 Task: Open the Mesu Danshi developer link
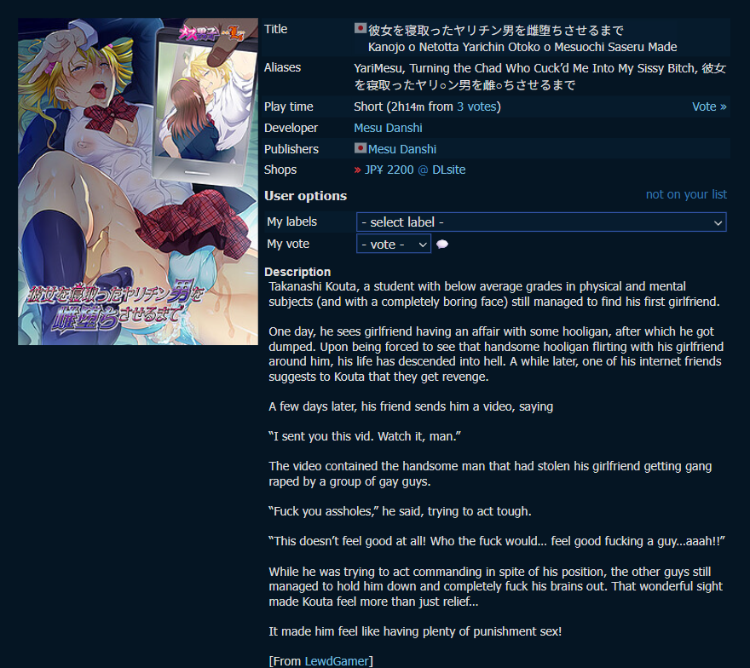pos(388,128)
